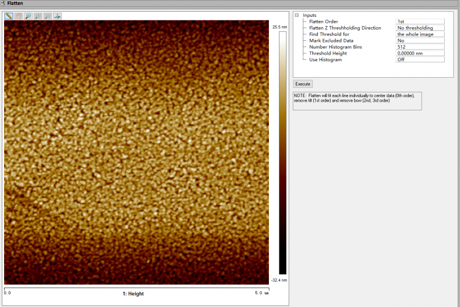Open the 3D view cube icon

pyautogui.click(x=57, y=16)
